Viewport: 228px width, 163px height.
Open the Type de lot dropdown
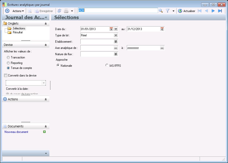[x=116, y=35]
